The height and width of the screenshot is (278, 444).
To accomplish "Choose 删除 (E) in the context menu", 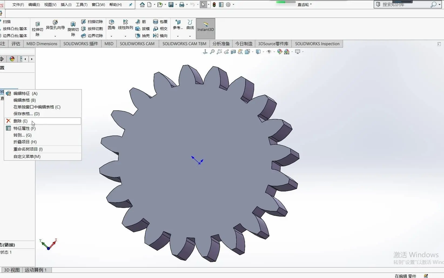I will click(x=43, y=121).
